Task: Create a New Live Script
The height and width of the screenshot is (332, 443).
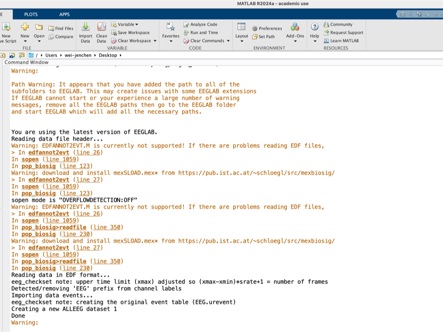Action: [x=7, y=33]
